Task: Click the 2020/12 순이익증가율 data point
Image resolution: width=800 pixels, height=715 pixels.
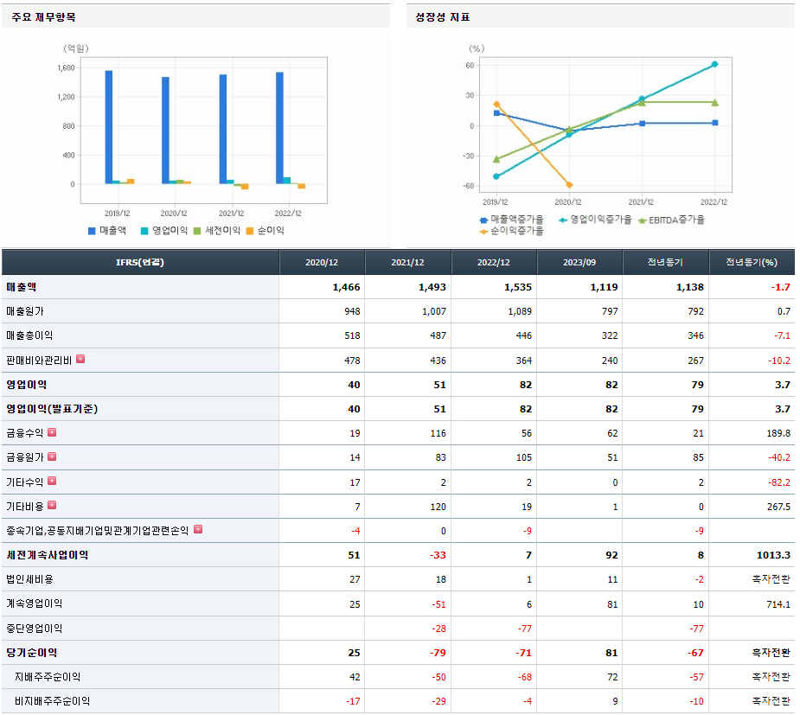Action: pos(569,185)
